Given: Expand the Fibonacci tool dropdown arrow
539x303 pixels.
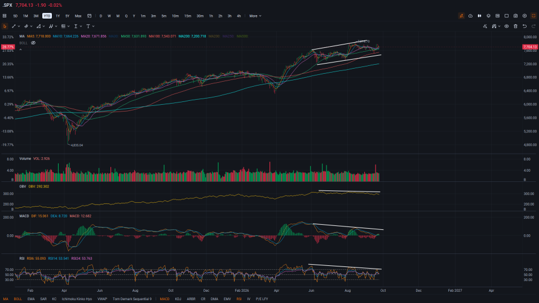Looking at the screenshot, I should (x=68, y=26).
